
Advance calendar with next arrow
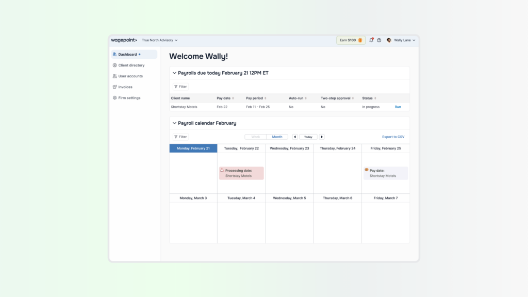pos(322,137)
